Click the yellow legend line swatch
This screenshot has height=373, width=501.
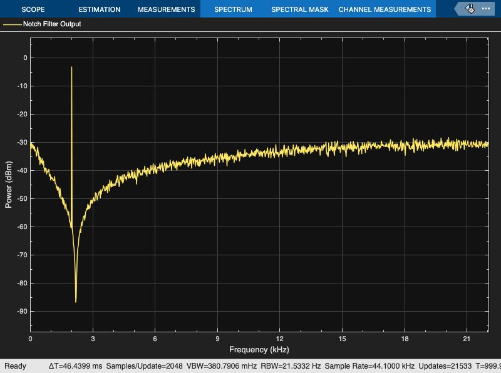point(12,24)
